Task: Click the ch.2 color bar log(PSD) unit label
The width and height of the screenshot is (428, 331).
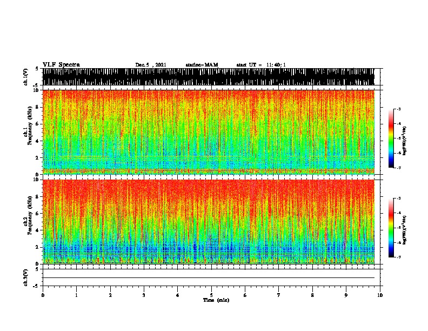Action: [405, 230]
